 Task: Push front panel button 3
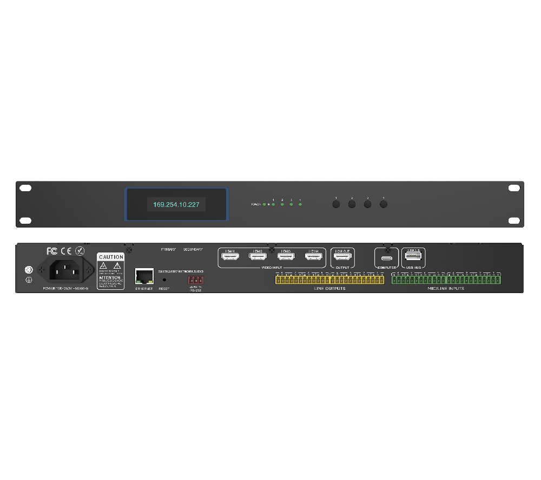point(368,204)
